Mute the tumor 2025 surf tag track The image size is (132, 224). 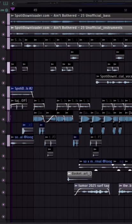pyautogui.click(x=3, y=192)
